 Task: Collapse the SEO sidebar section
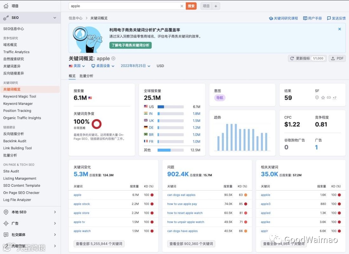55,17
